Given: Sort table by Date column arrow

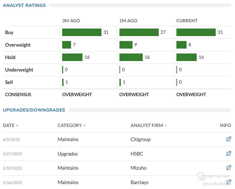Looking at the screenshot, I should [17, 126].
